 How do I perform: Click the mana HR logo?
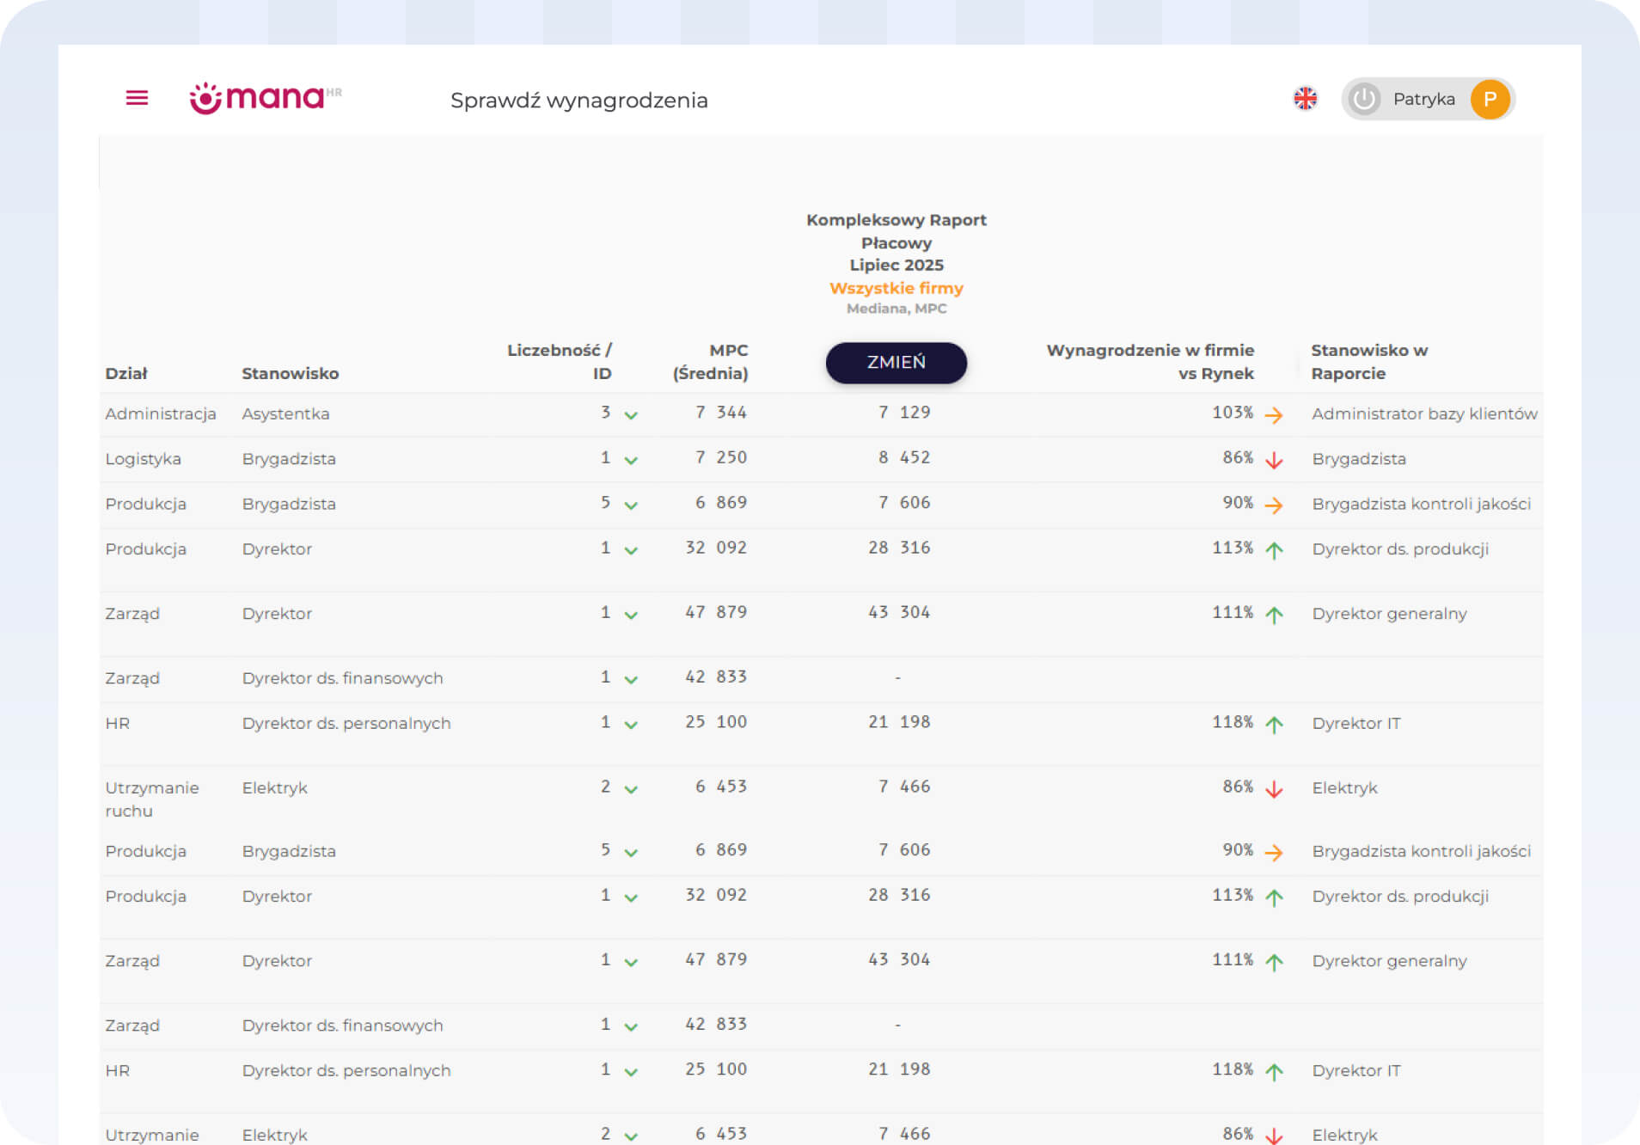coord(265,98)
